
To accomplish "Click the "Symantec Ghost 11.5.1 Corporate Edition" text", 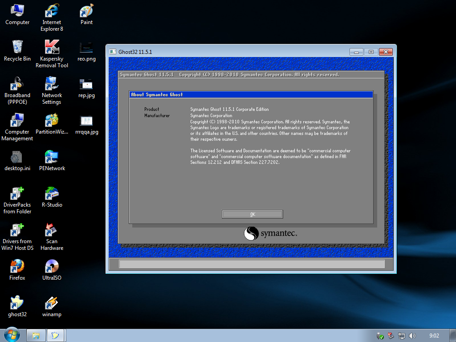I will coord(229,110).
